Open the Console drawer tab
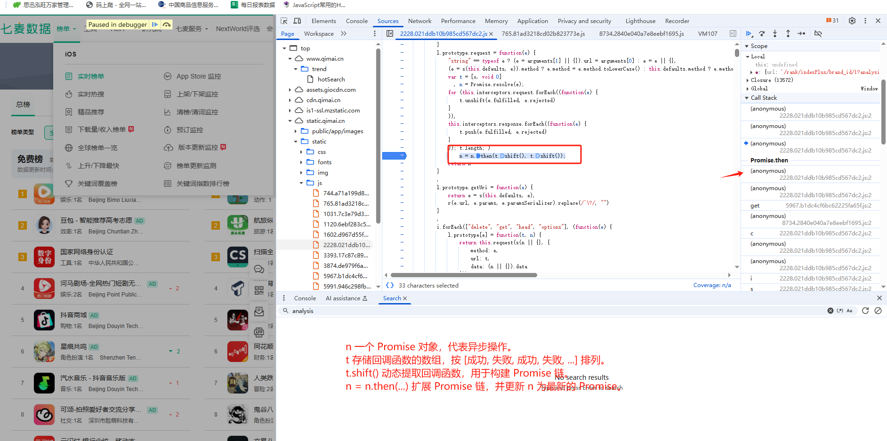The width and height of the screenshot is (887, 441). pos(305,298)
